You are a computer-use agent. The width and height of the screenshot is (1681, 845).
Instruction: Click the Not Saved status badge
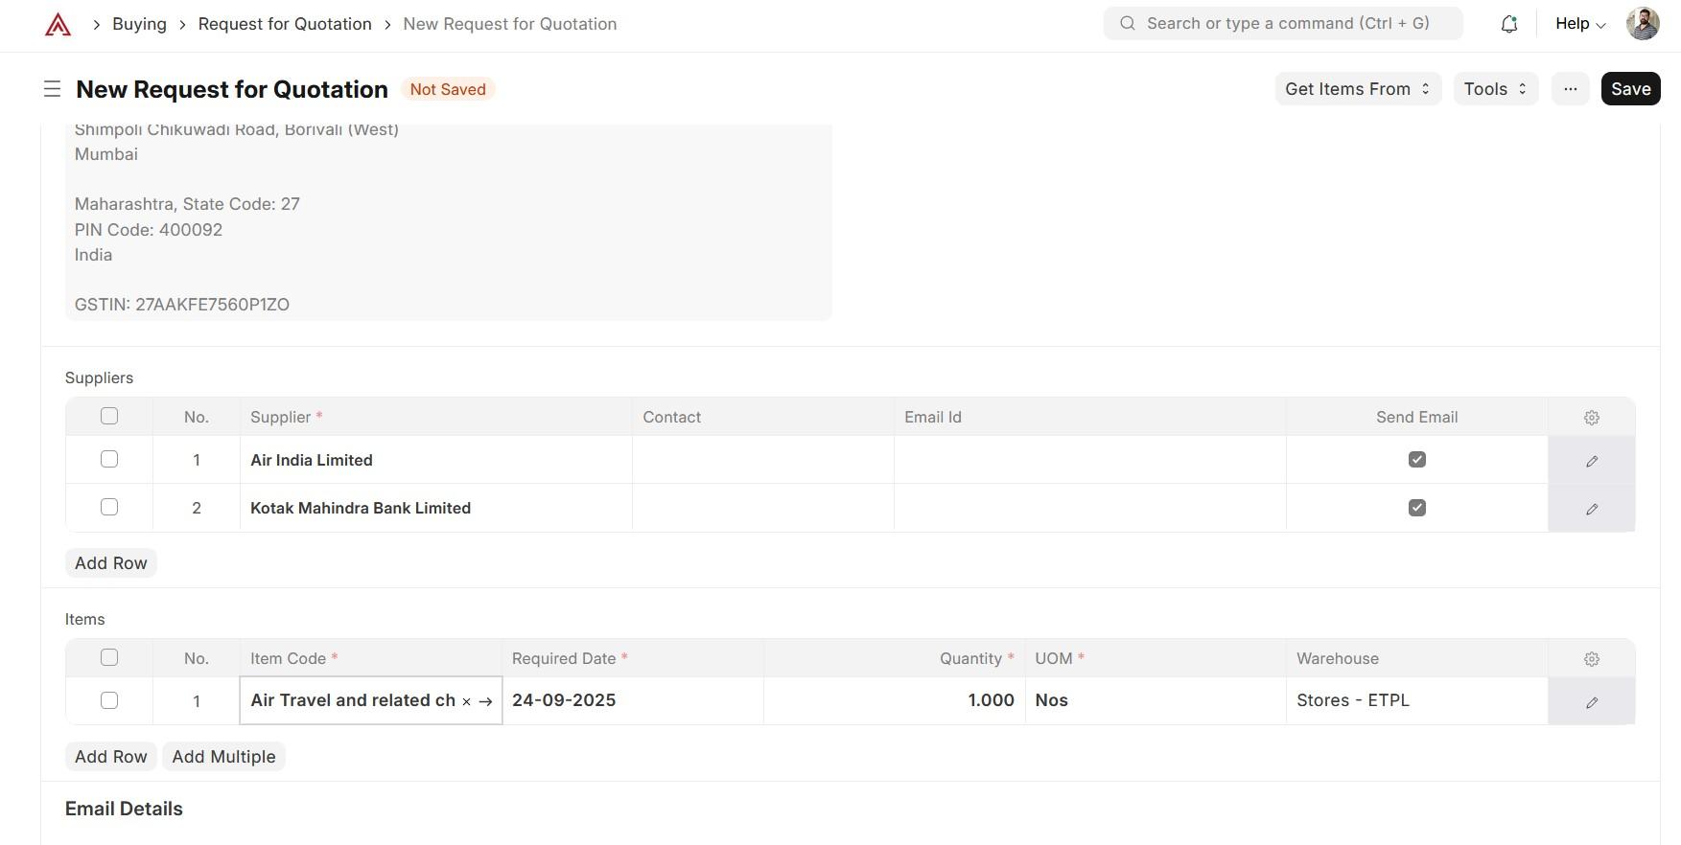click(448, 89)
